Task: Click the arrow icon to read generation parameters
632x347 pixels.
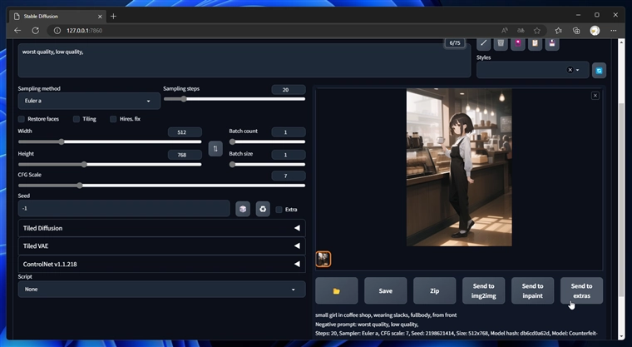Action: [483, 43]
